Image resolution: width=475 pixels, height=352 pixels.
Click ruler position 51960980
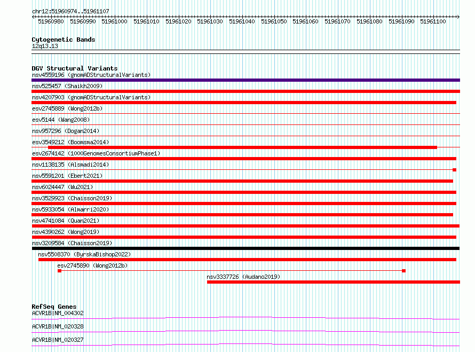click(x=51, y=21)
